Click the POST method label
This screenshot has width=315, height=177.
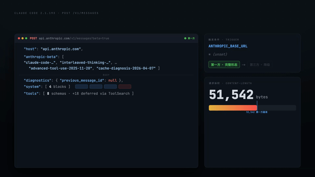33,38
